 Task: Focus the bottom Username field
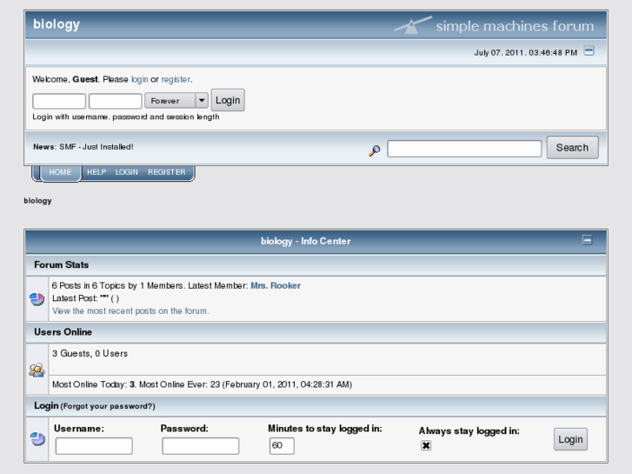(94, 446)
